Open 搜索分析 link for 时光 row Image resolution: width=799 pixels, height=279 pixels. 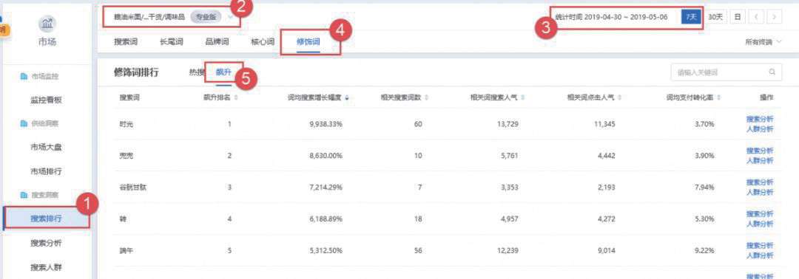(760, 119)
